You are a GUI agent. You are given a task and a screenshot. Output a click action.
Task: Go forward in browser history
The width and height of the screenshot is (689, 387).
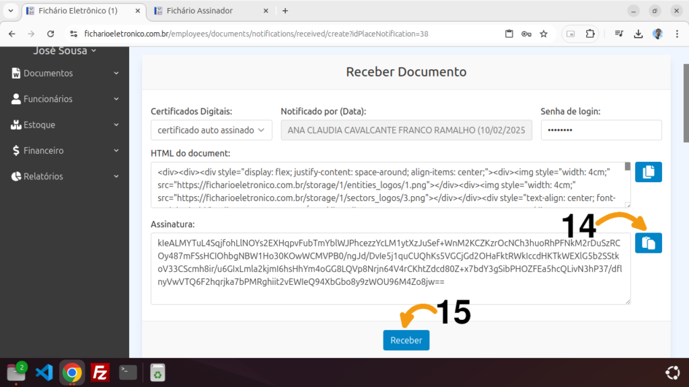point(31,34)
